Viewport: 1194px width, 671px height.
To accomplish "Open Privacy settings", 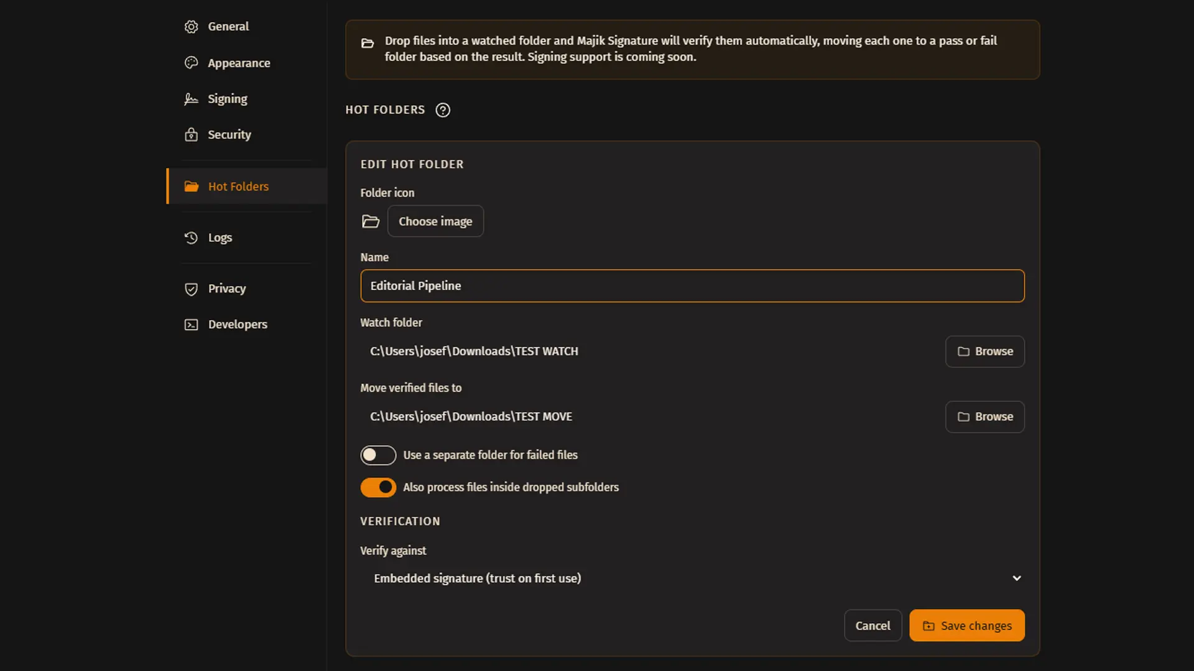I will 247,289.
